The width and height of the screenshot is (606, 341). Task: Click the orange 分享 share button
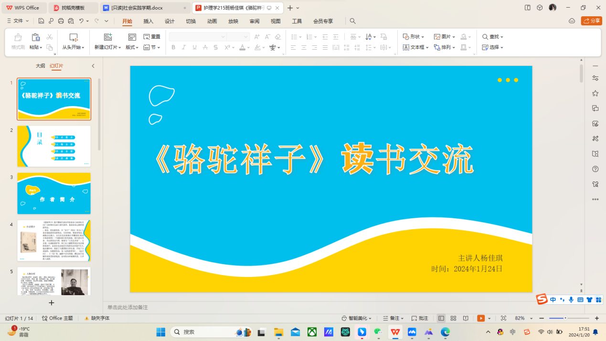tap(591, 21)
